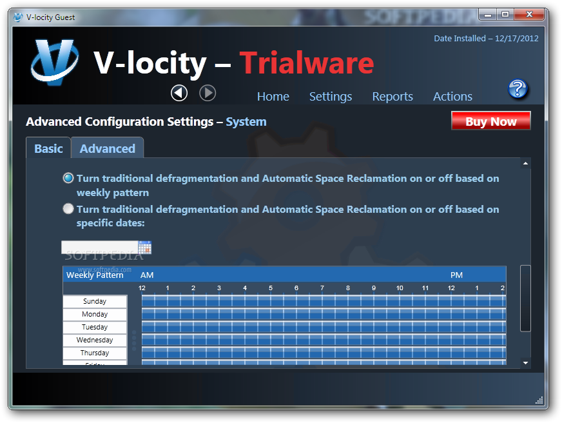
Task: Open the Home menu
Action: click(273, 97)
